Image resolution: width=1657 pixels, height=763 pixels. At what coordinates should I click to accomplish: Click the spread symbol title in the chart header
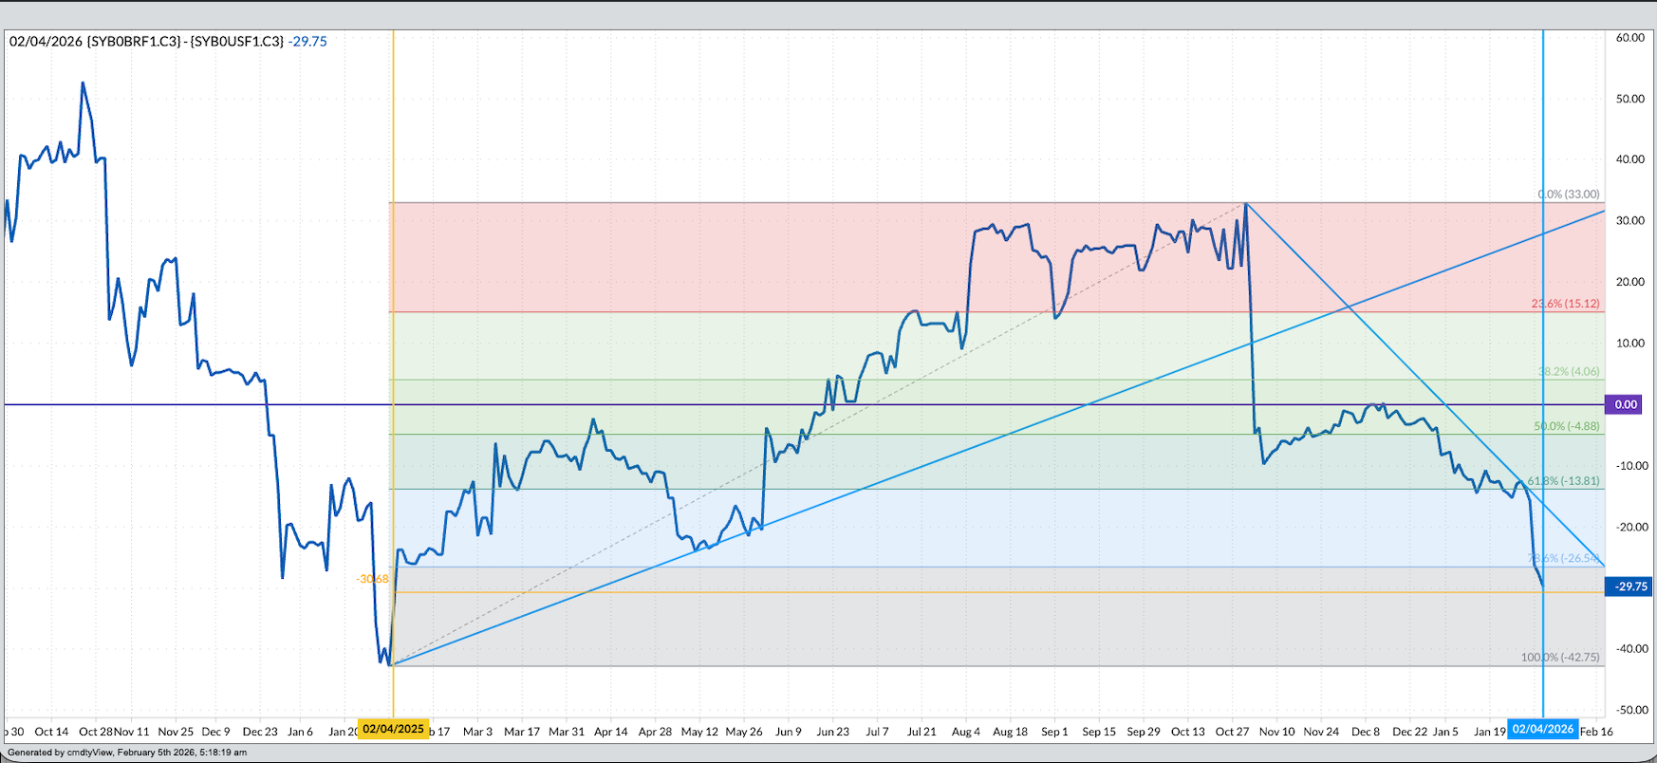147,42
